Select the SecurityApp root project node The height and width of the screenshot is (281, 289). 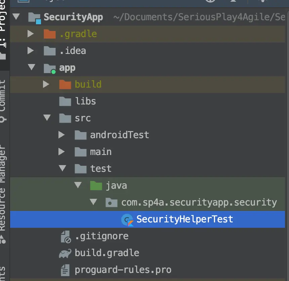(x=73, y=17)
